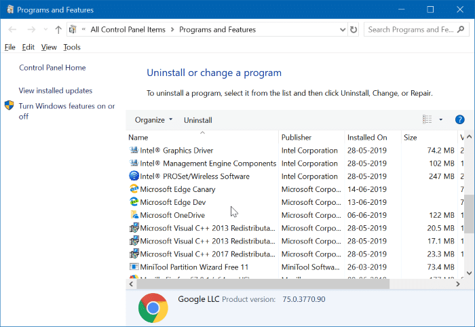Click the 14-06-2019 installed date
Screen dimensions: 475x327
(367, 189)
